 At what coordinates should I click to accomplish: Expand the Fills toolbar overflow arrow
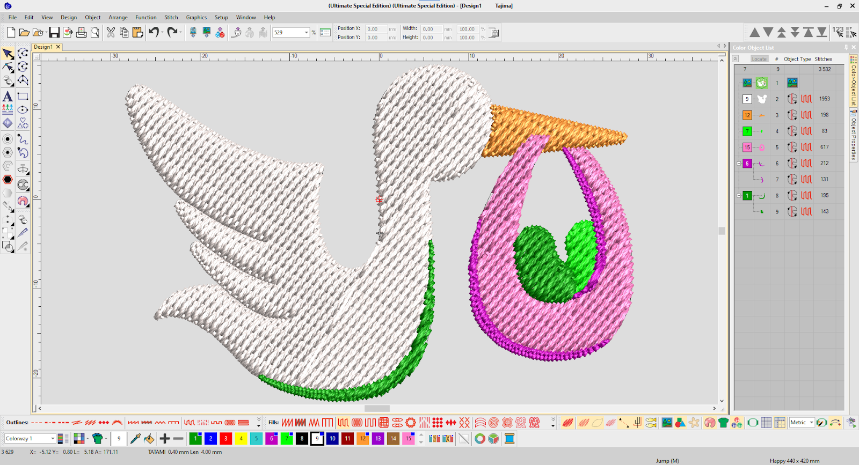point(553,423)
